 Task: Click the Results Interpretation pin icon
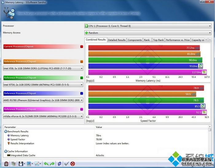tap(9, 143)
